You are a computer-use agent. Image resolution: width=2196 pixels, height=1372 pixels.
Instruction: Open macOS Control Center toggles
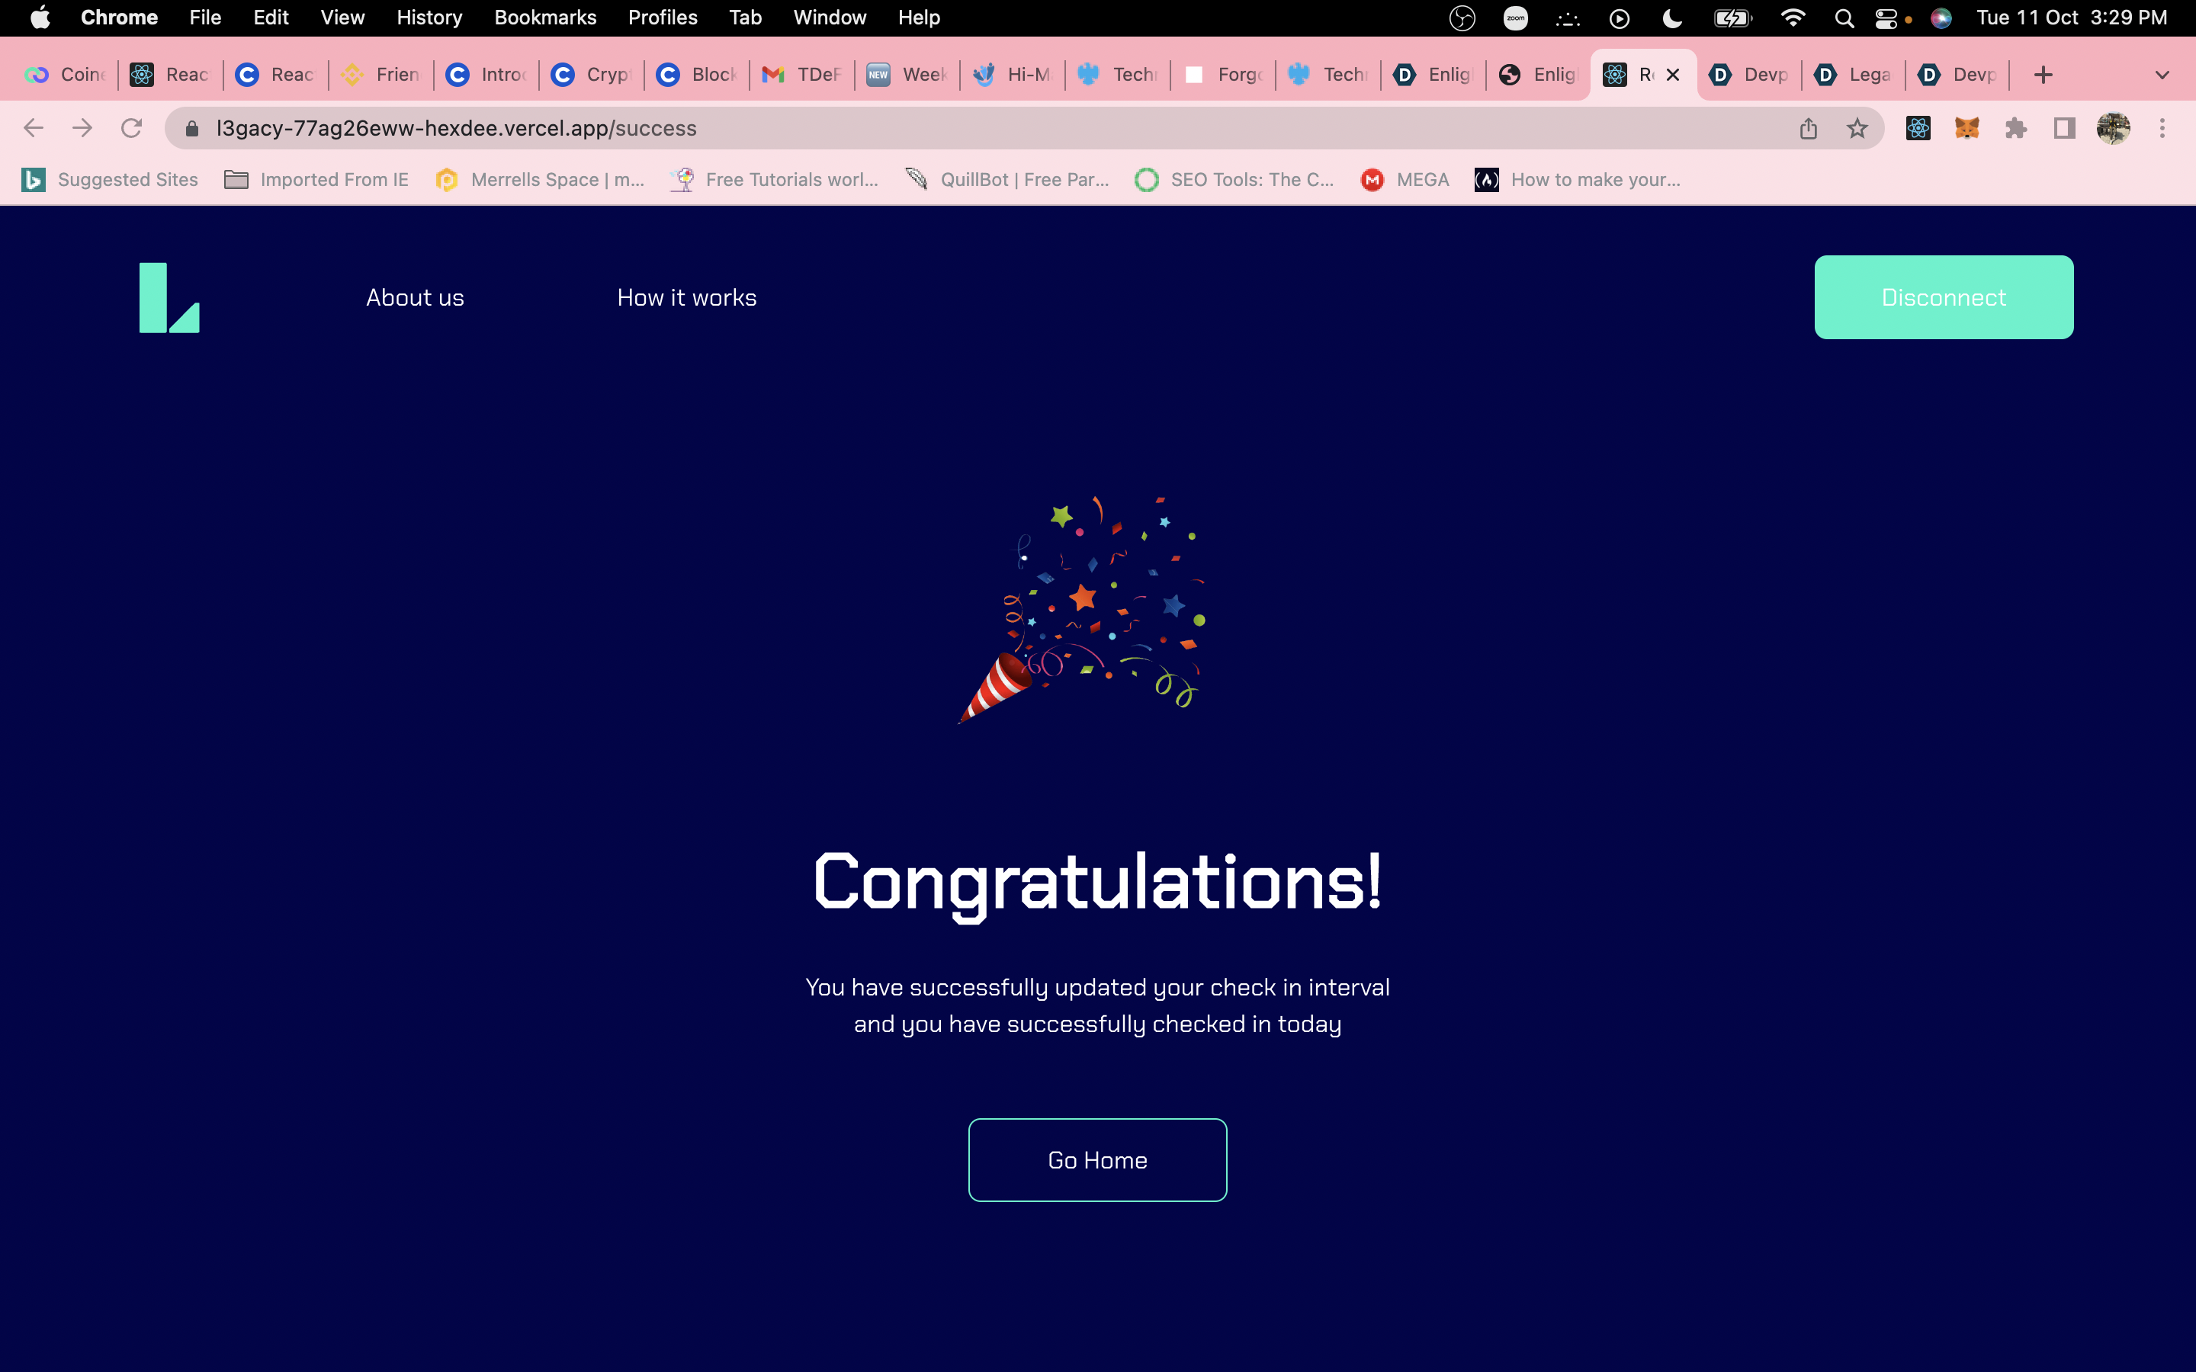click(1886, 18)
